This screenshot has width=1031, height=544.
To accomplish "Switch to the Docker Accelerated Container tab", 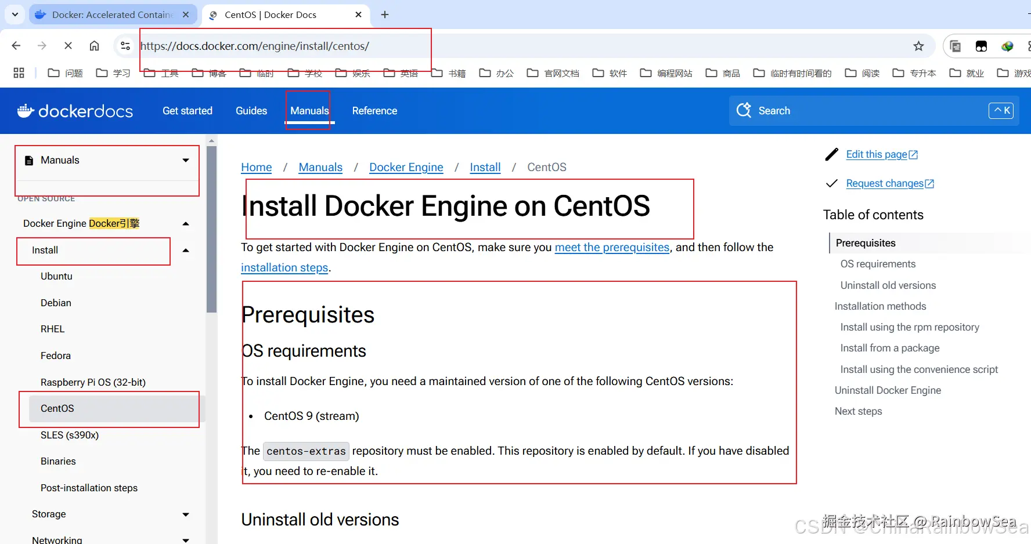I will [x=113, y=14].
